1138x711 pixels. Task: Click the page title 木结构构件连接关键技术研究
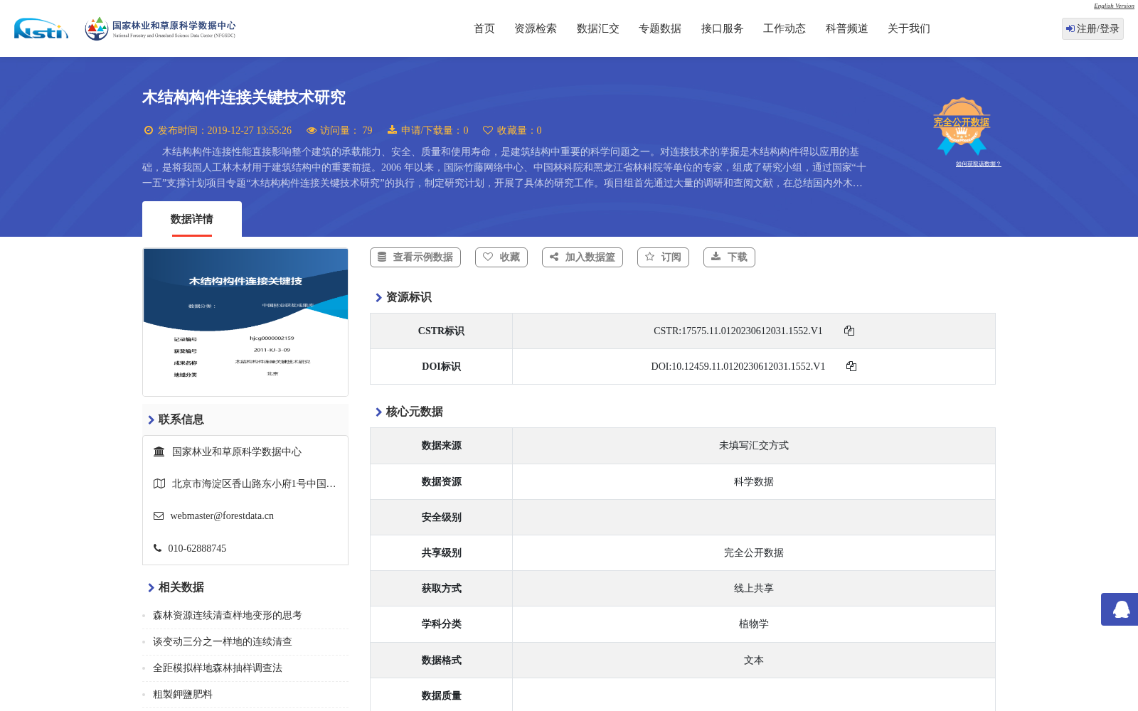(244, 97)
